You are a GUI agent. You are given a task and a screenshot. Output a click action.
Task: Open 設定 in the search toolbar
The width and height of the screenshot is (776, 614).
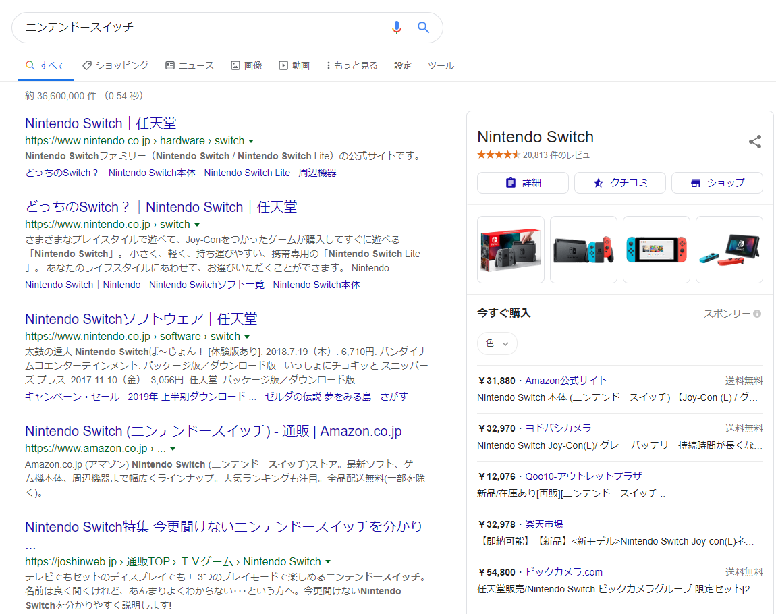[x=403, y=66]
